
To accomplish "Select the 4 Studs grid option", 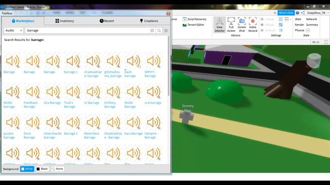I will coord(268,25).
